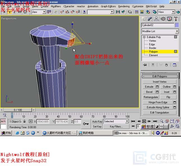The image size is (181, 166).
Task: Click the Edit Triangulation button
Action: [160, 112]
